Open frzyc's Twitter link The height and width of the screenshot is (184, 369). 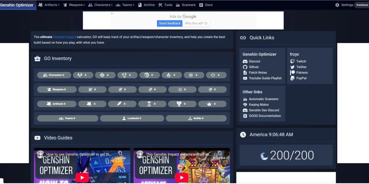pos(298,67)
